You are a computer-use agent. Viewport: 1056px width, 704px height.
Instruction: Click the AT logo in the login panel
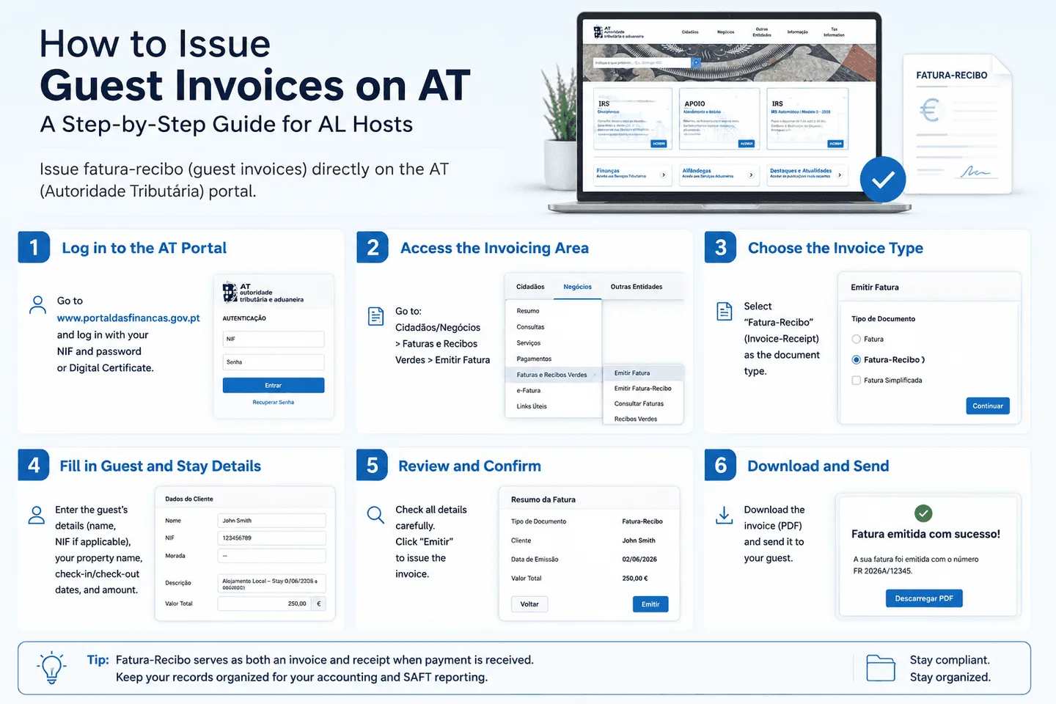(x=230, y=292)
